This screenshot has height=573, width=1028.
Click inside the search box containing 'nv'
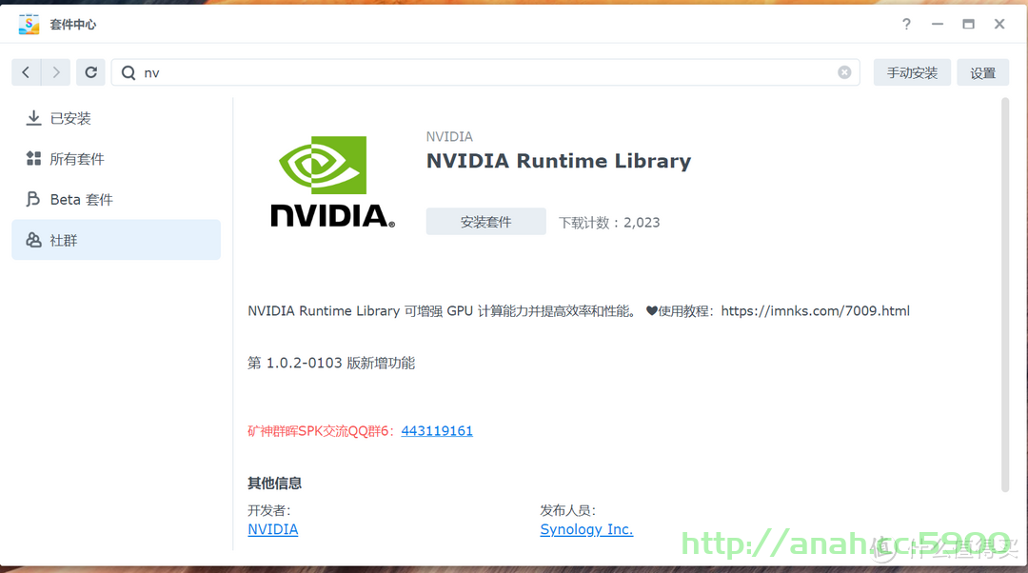485,72
